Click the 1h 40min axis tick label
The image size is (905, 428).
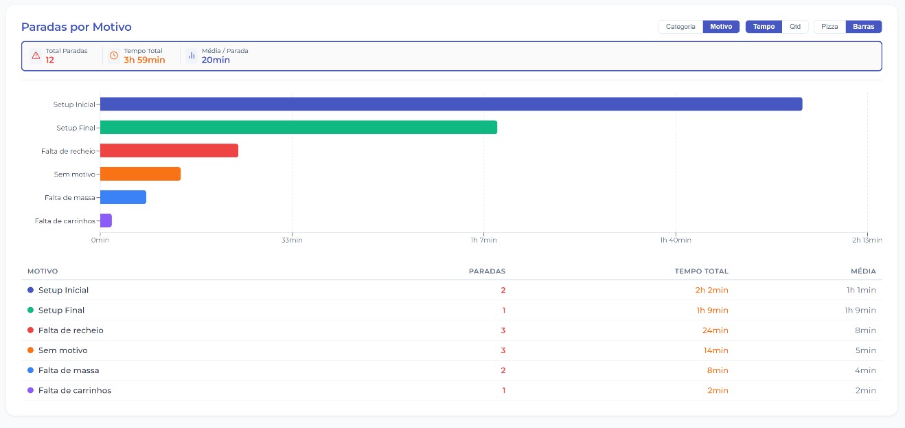pos(676,240)
